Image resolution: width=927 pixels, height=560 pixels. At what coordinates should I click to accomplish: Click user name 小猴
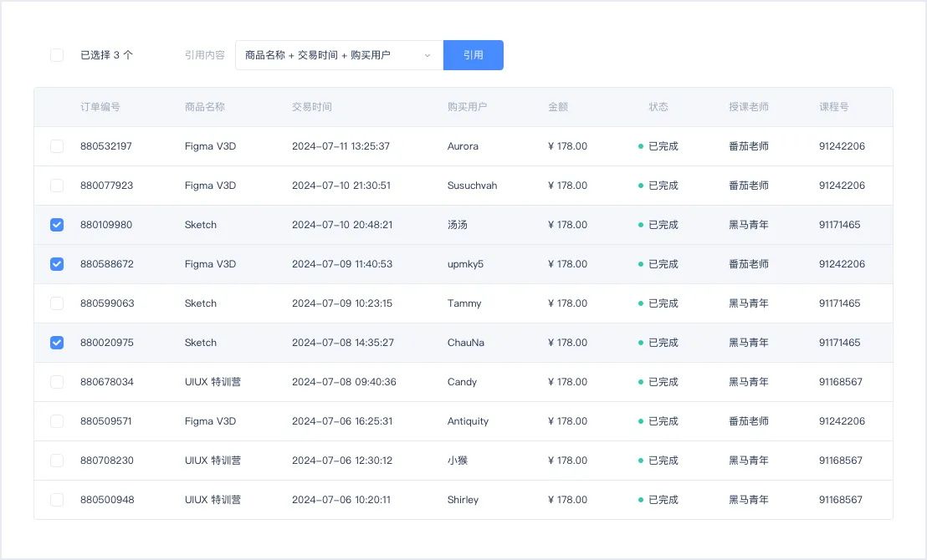[x=458, y=461]
